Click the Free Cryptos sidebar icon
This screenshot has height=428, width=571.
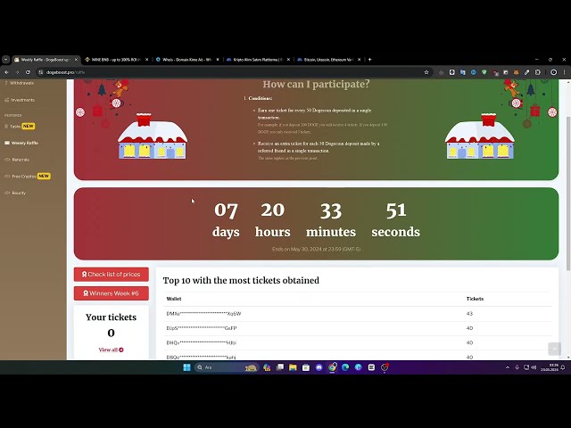coord(7,177)
